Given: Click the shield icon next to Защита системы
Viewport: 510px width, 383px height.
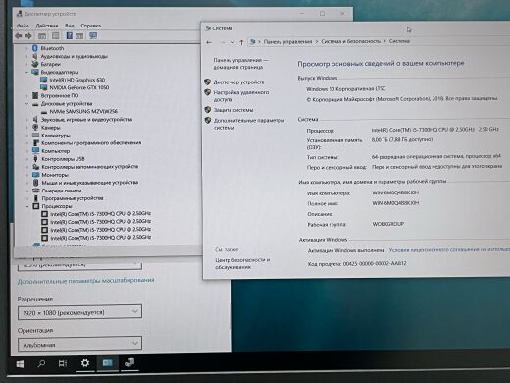Looking at the screenshot, I should pyautogui.click(x=207, y=110).
